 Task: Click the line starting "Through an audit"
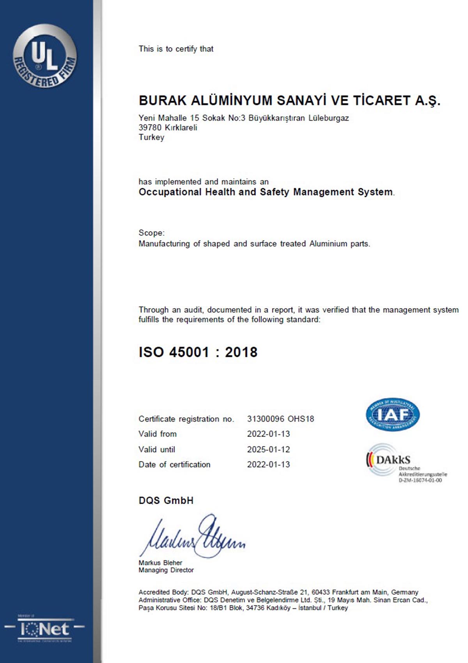coord(299,310)
